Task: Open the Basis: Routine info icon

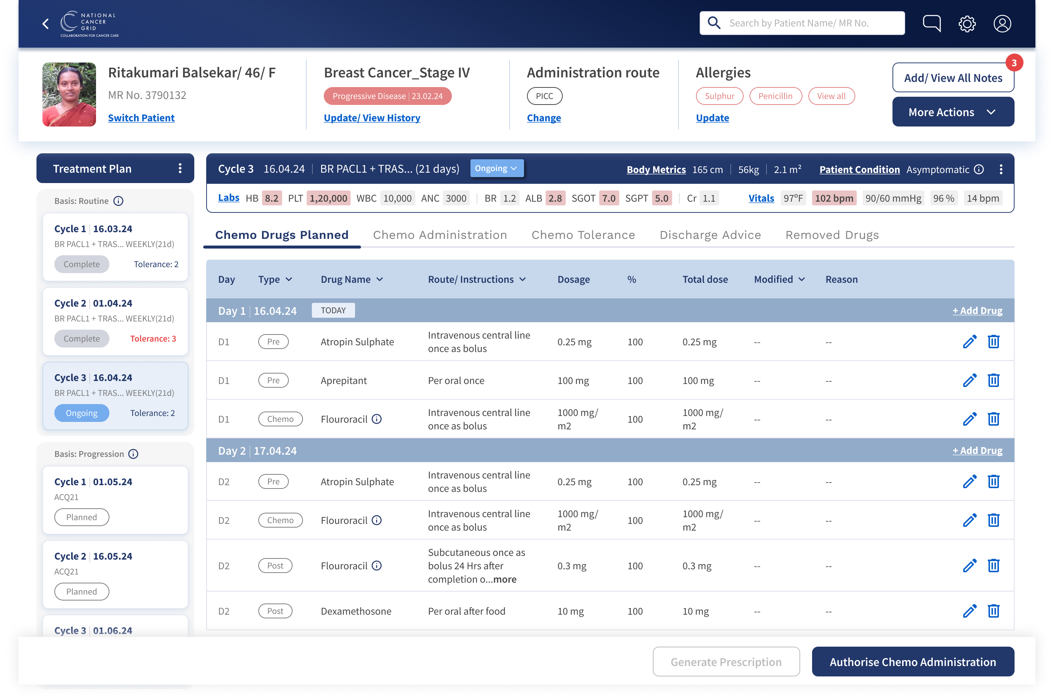Action: tap(118, 201)
